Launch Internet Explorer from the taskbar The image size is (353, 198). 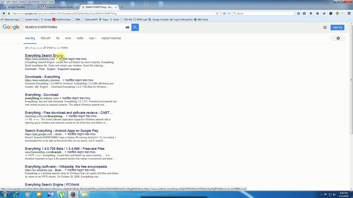click(x=16, y=195)
